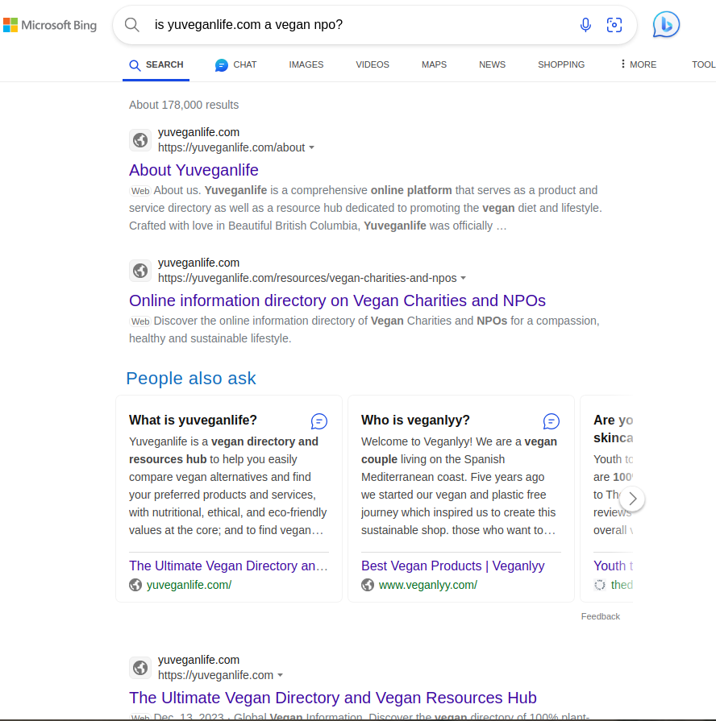Click the Feedback link
This screenshot has height=721, width=716.
601,616
